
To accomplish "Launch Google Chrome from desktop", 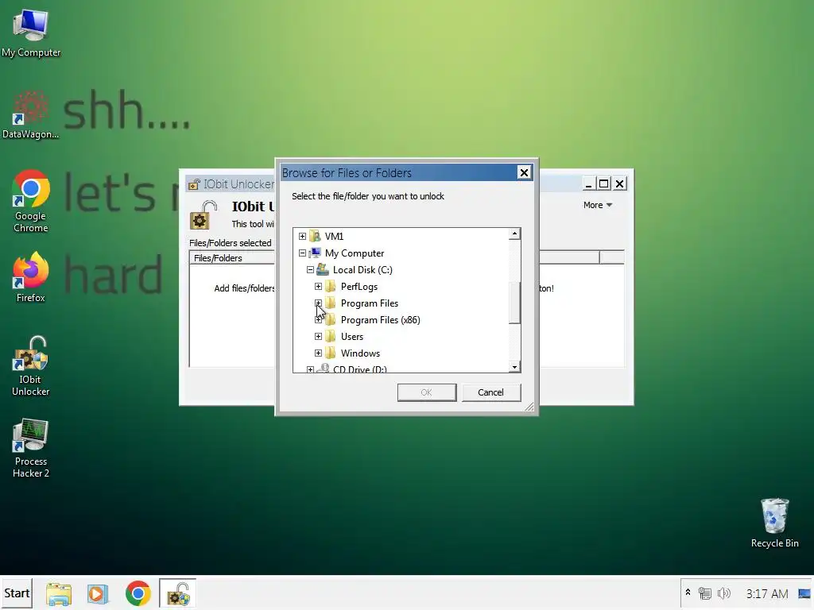I will 31,201.
